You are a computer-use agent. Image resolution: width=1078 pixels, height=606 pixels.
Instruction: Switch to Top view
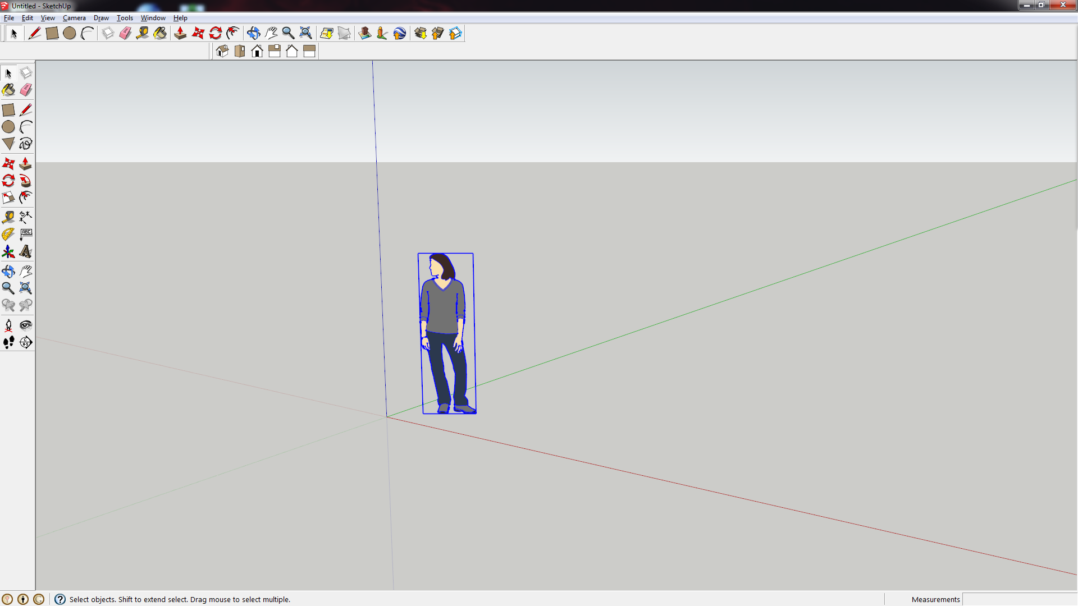coord(240,52)
